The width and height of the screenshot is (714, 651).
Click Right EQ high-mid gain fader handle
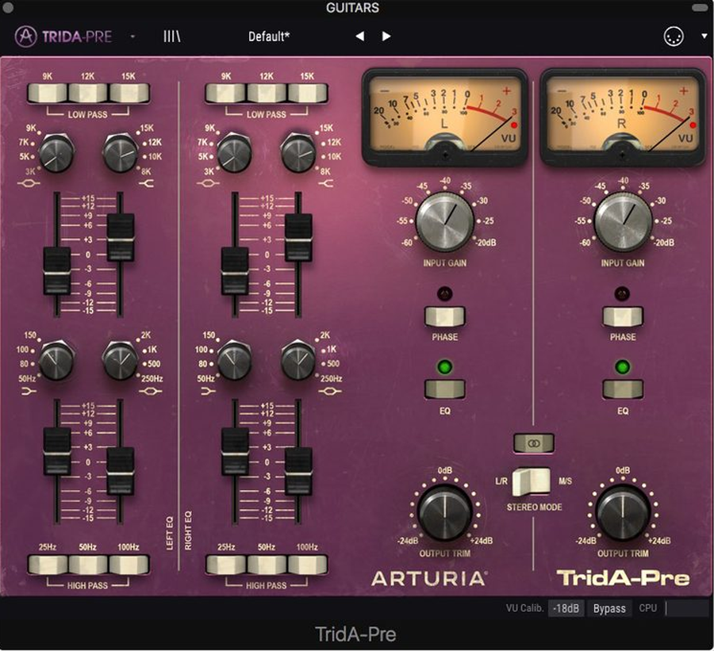(235, 271)
